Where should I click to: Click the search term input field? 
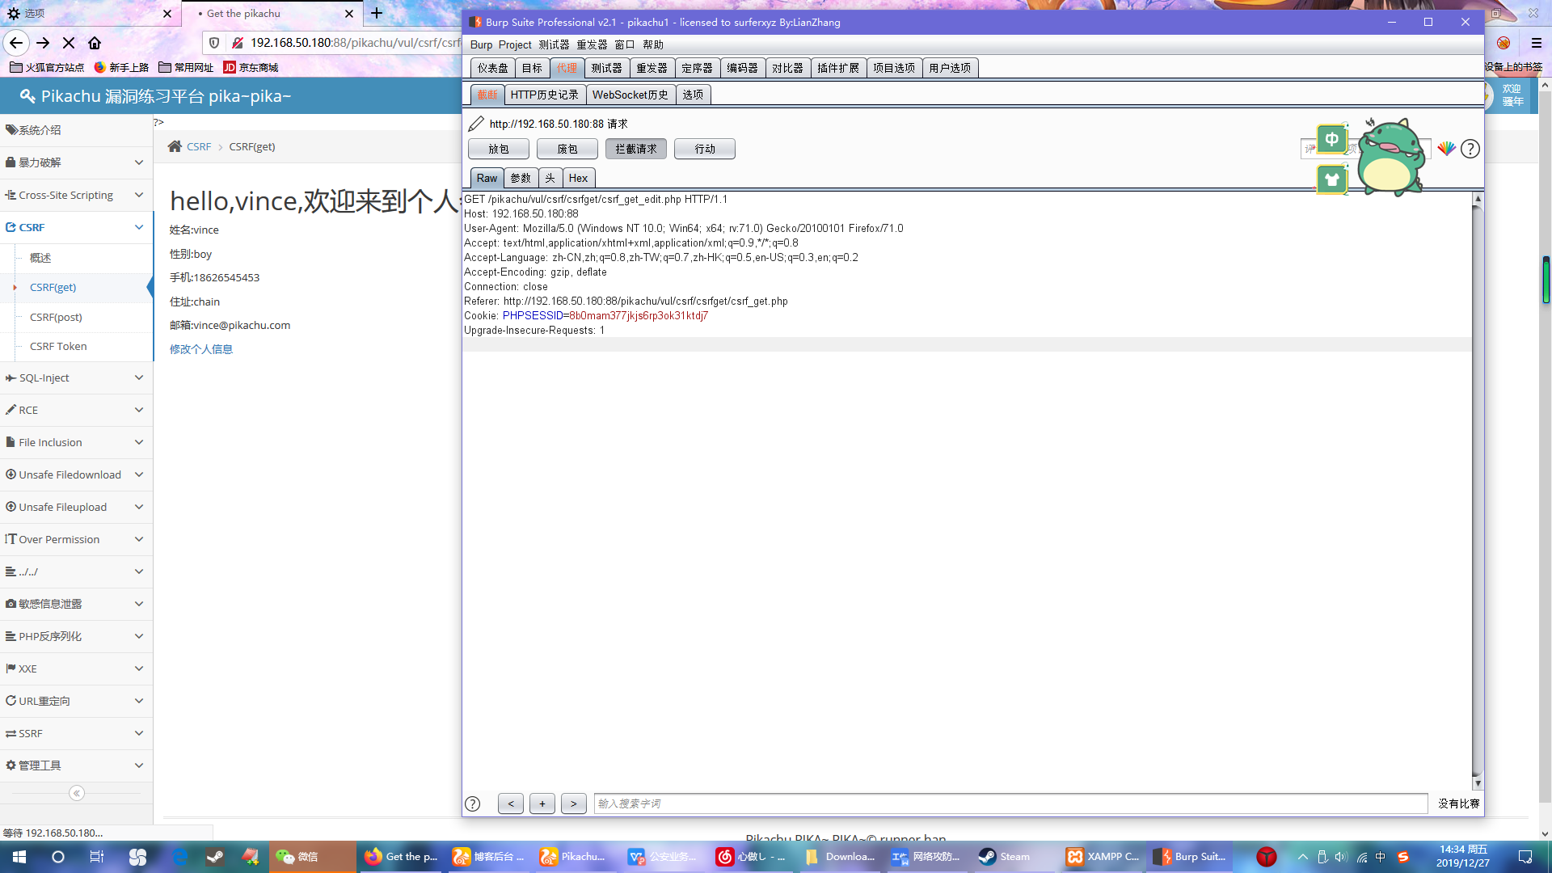(x=1010, y=803)
